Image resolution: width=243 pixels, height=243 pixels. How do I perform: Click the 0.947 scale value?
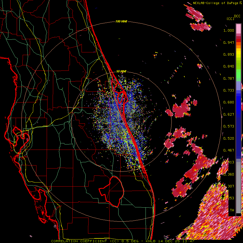pyautogui.click(x=229, y=42)
